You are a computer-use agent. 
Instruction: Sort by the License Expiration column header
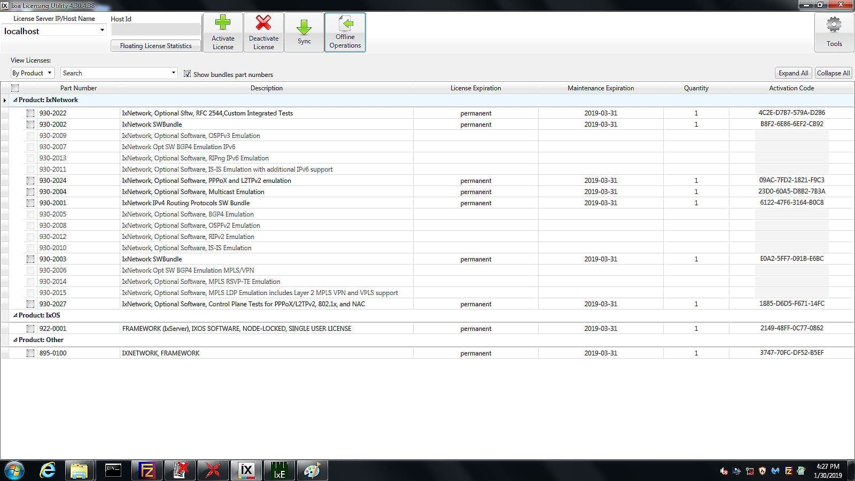click(476, 88)
